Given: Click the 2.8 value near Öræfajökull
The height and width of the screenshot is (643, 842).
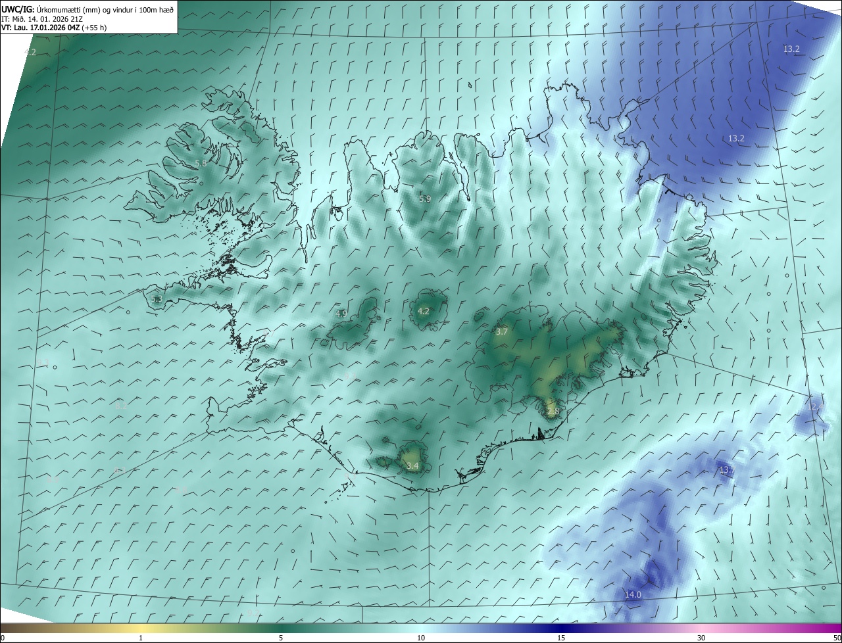Looking at the screenshot, I should (553, 412).
